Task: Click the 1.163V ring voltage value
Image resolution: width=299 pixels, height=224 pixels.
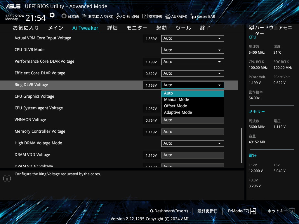Action: (x=151, y=85)
